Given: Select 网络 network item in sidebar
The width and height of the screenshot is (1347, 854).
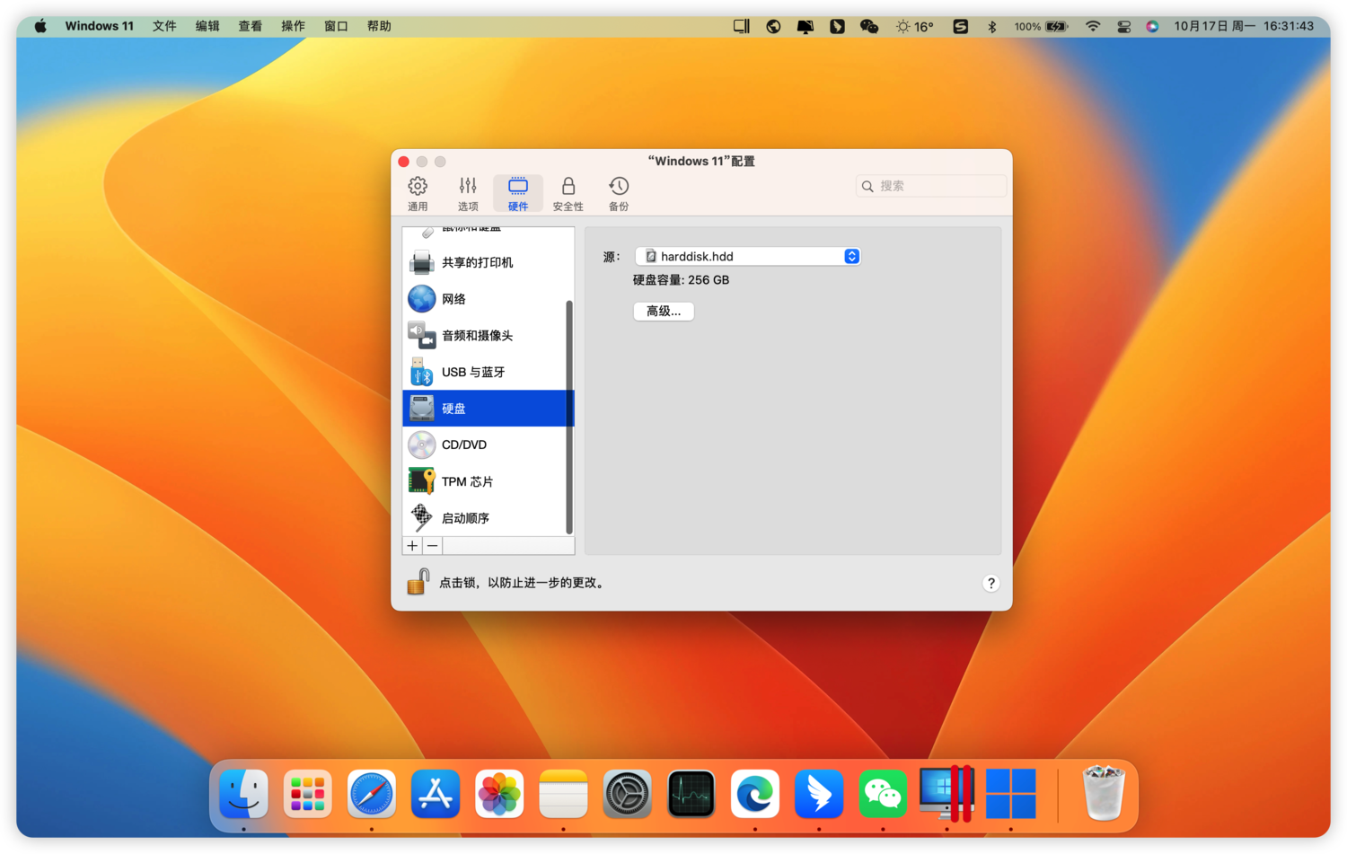Looking at the screenshot, I should click(x=488, y=299).
